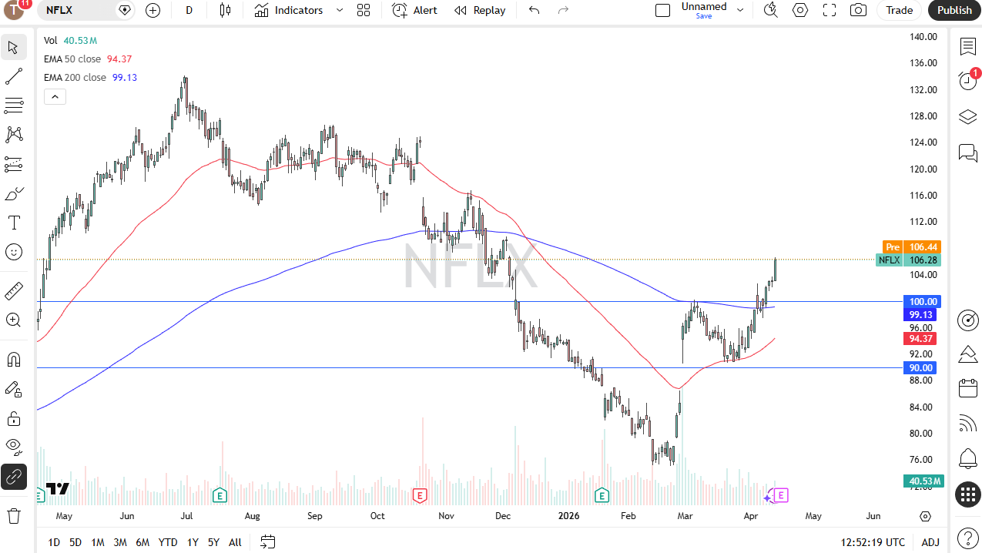Open the chats panel
The width and height of the screenshot is (982, 553).
pyautogui.click(x=968, y=152)
